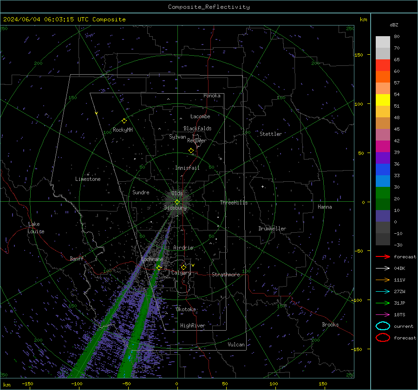The height and width of the screenshot is (390, 418).
Task: Click the Limestone label
Action: coord(88,179)
